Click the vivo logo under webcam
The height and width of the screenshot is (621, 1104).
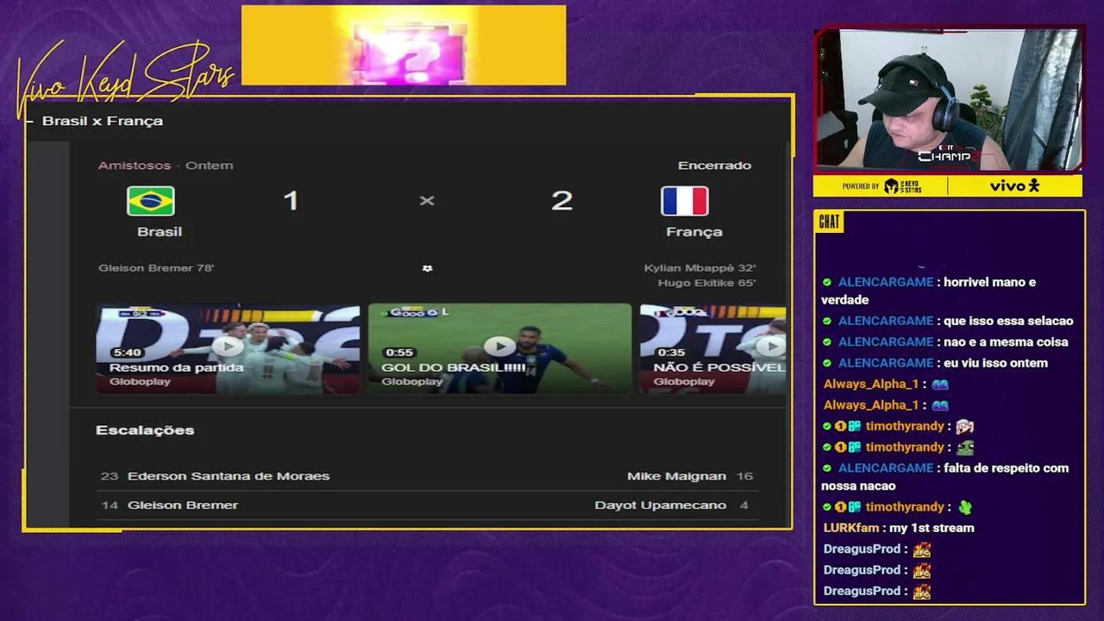click(x=1015, y=186)
